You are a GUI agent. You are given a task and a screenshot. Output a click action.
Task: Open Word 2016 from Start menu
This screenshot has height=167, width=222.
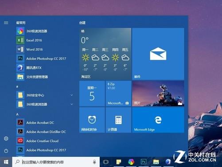coord(45,50)
